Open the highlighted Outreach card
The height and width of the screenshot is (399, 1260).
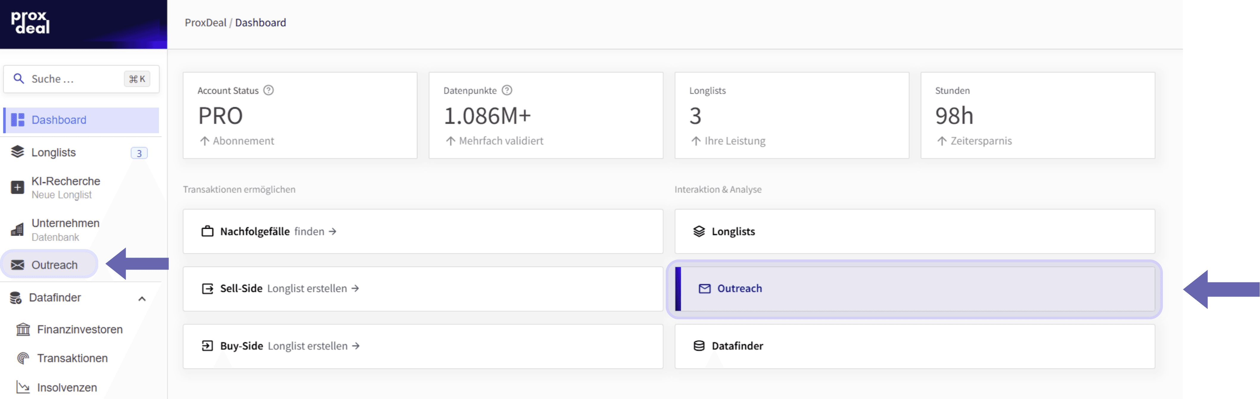click(x=915, y=289)
